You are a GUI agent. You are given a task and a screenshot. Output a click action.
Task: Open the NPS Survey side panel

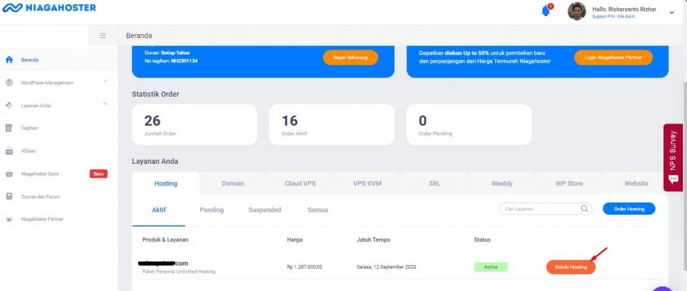pyautogui.click(x=675, y=157)
